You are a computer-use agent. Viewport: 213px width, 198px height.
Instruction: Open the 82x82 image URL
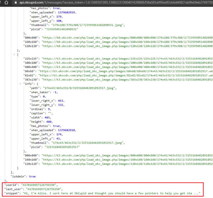[x=126, y=76]
